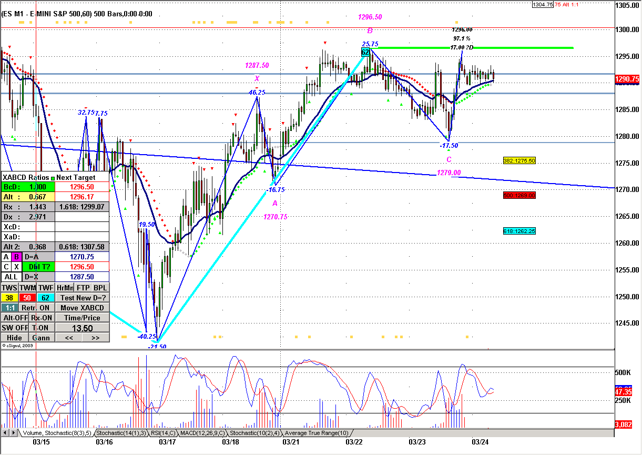
Task: Select the TWS button
Action: point(10,288)
